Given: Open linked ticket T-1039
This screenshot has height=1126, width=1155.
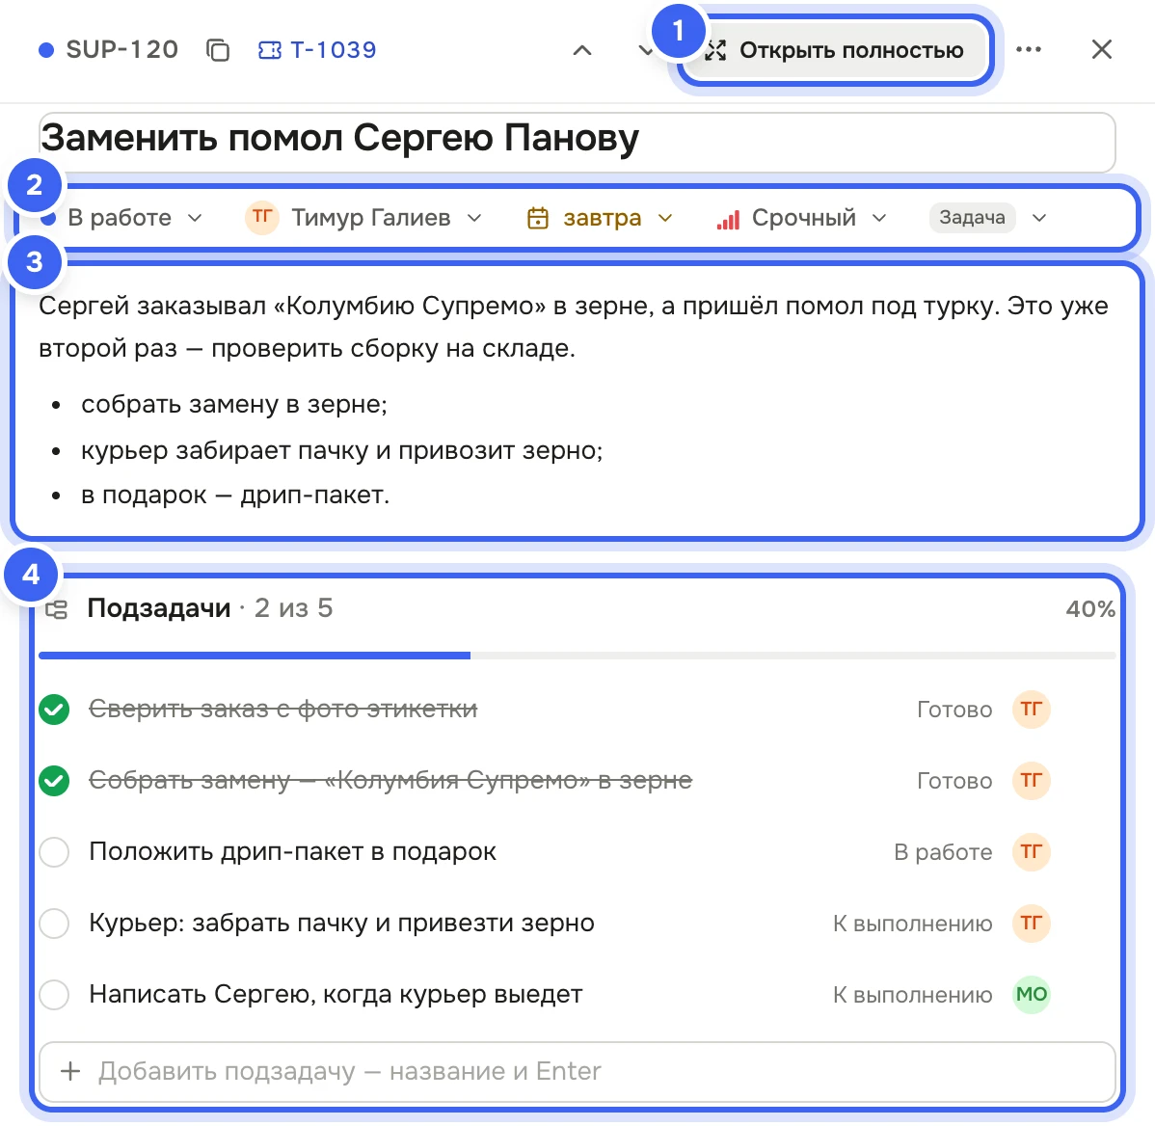Looking at the screenshot, I should click(x=317, y=50).
